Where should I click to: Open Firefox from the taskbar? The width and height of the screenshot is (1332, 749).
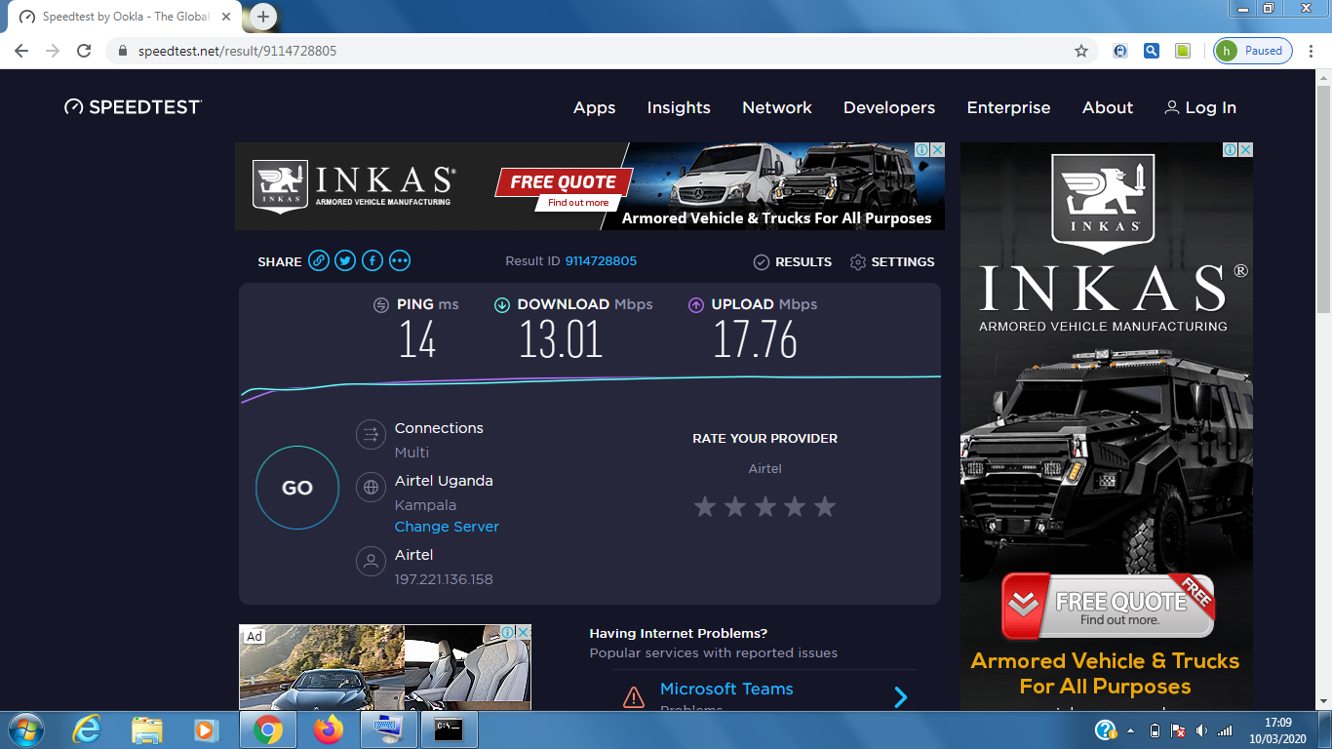[329, 729]
